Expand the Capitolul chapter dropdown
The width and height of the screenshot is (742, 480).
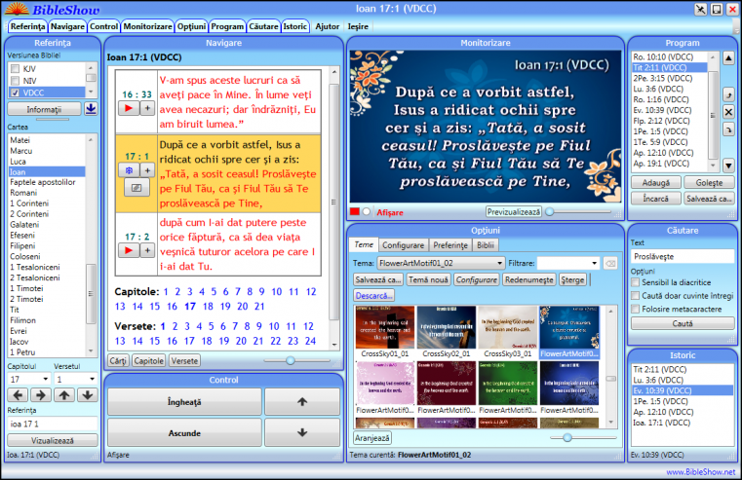pos(47,379)
